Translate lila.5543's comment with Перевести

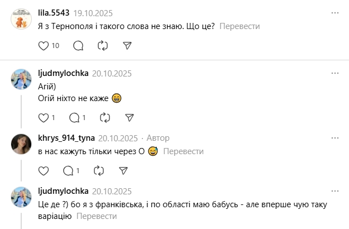[240, 26]
